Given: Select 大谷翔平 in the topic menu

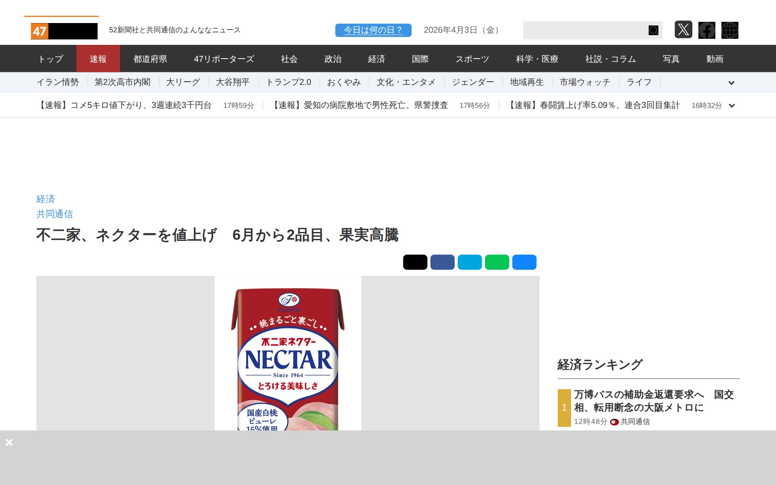Looking at the screenshot, I should (x=234, y=82).
